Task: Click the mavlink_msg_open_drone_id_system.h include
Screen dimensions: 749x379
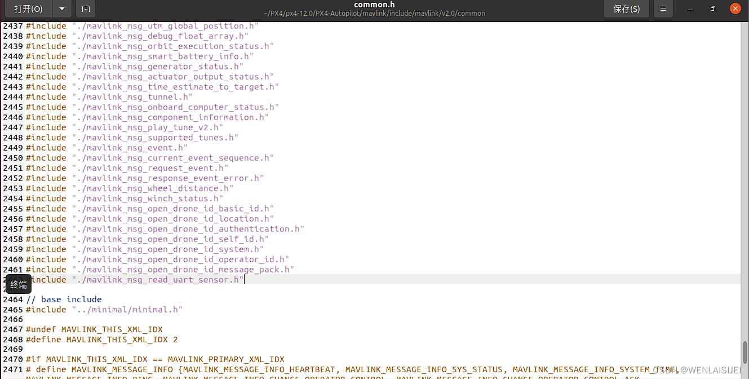Action: (x=145, y=249)
